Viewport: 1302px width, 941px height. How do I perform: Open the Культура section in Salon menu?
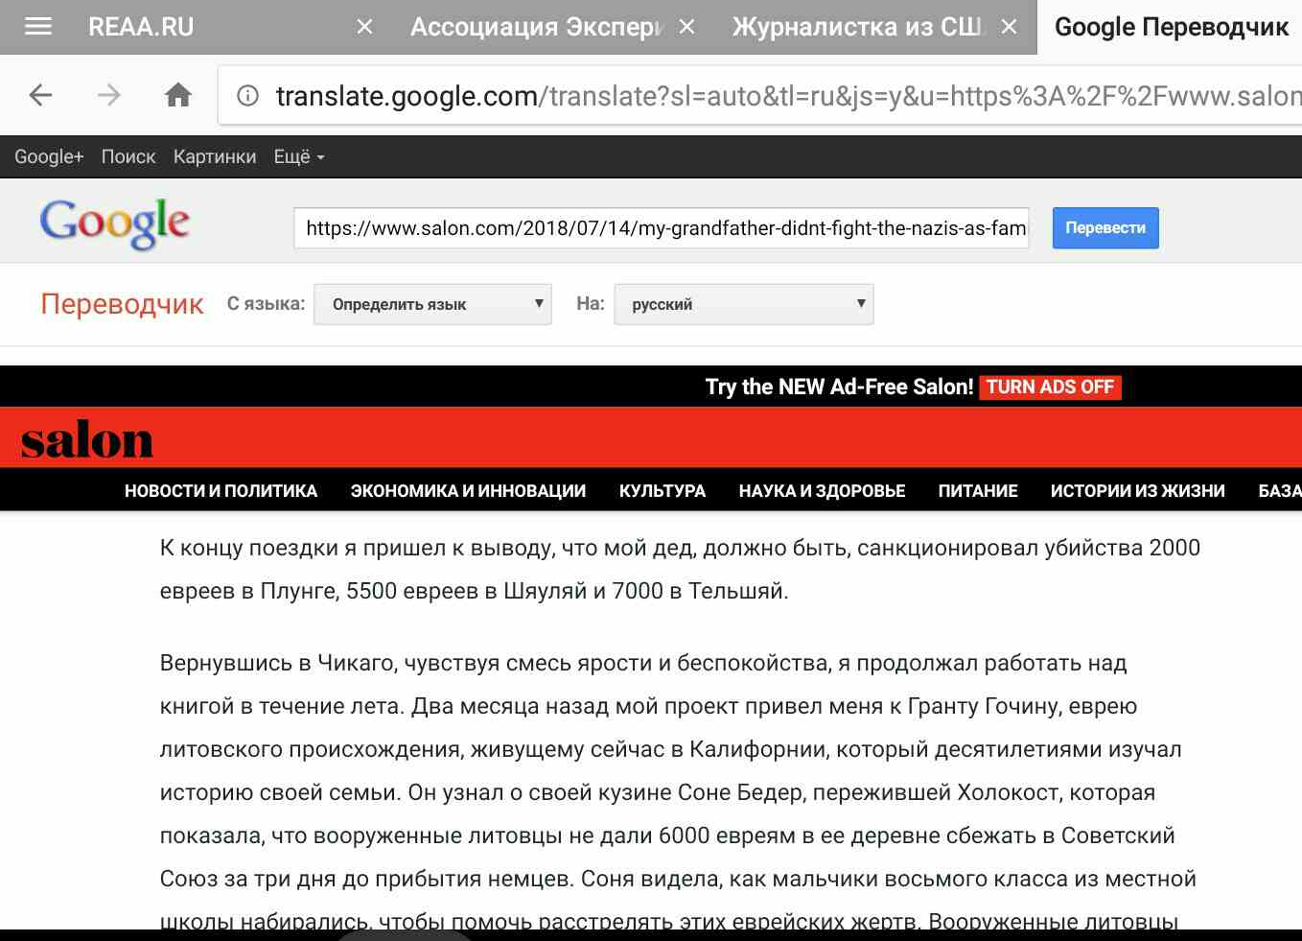coord(662,491)
